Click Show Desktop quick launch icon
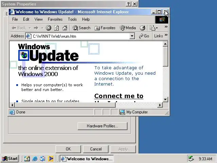 point(27,159)
